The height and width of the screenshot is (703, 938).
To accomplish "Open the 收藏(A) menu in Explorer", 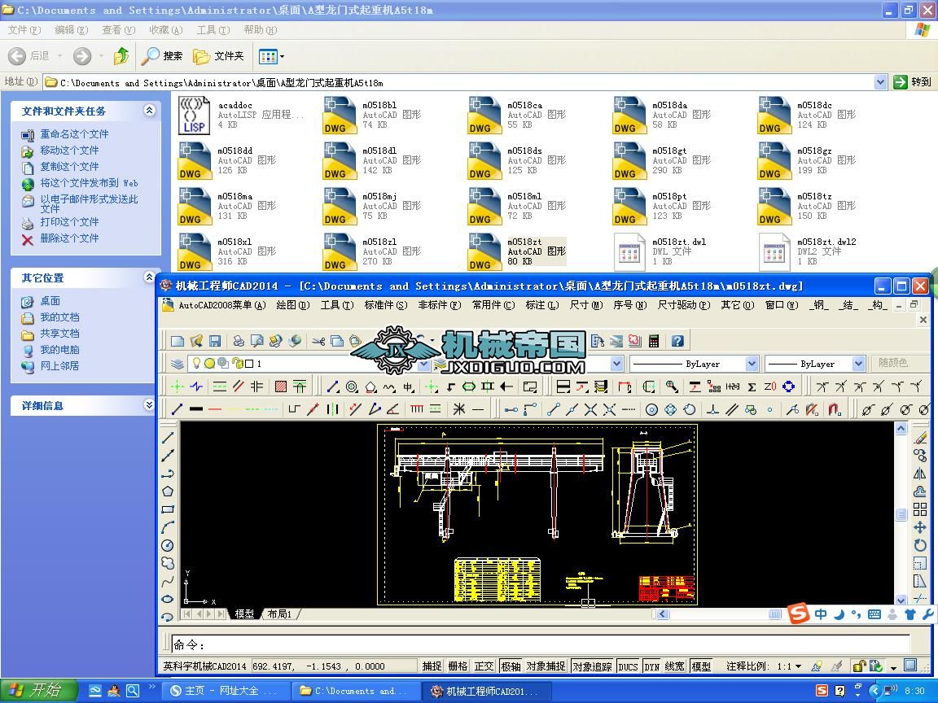I will (166, 30).
